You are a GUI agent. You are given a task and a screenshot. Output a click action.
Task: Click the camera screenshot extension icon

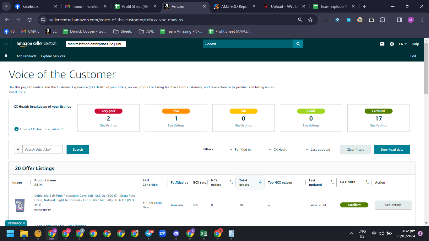(371, 20)
